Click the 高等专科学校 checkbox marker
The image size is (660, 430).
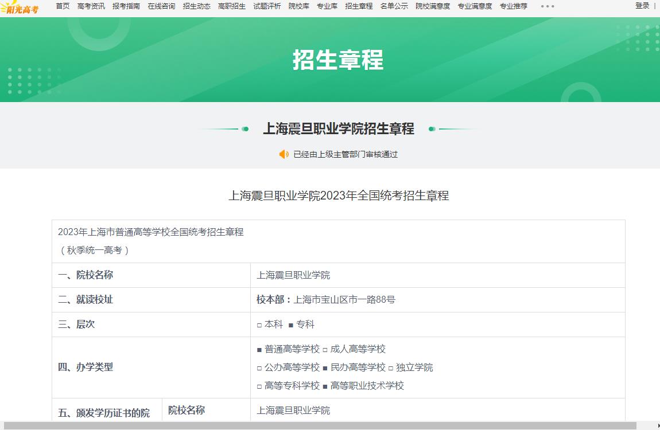tap(259, 386)
